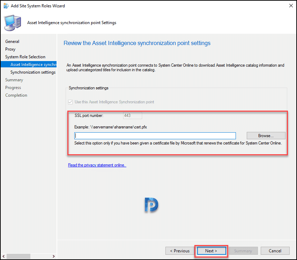Select the Progress step in sidebar

(x=13, y=88)
